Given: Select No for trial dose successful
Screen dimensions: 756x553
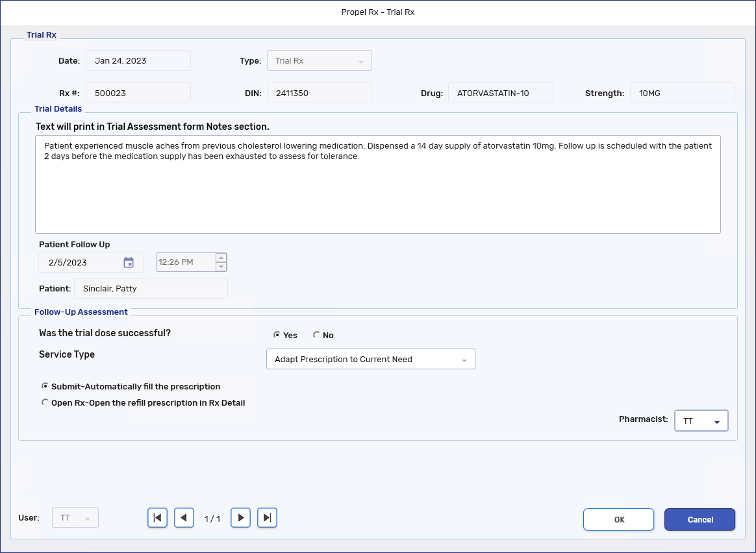Looking at the screenshot, I should pyautogui.click(x=316, y=336).
